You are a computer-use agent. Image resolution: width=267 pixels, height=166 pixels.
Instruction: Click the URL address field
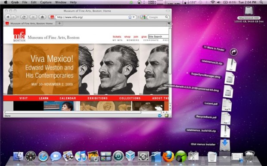[92, 17]
